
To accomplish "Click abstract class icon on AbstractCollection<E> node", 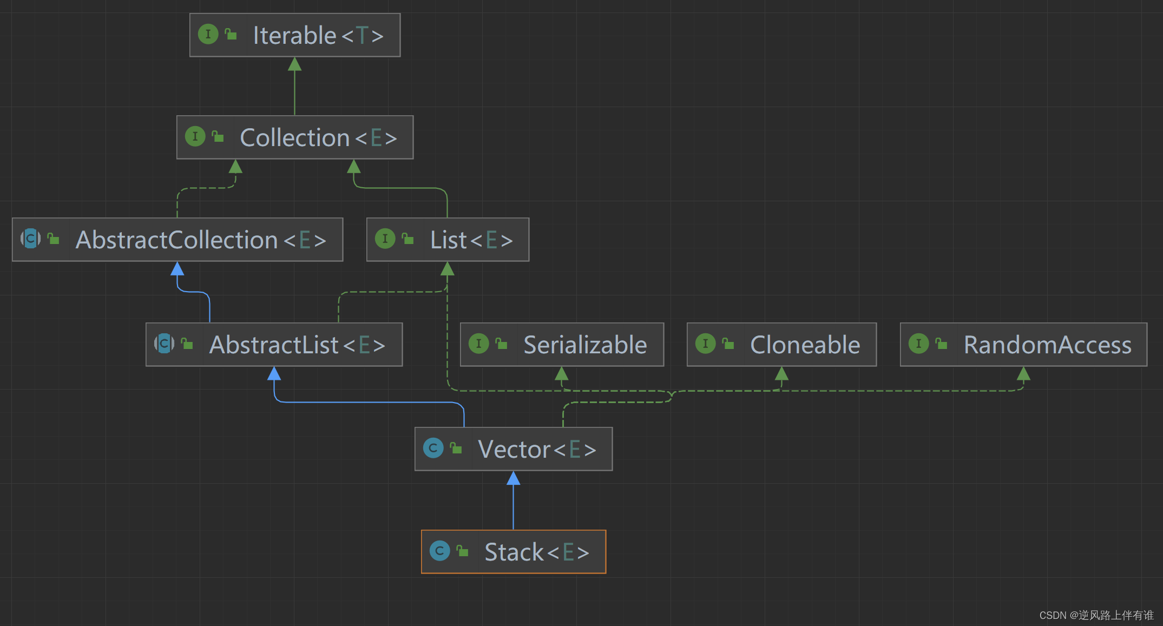I will click(31, 239).
